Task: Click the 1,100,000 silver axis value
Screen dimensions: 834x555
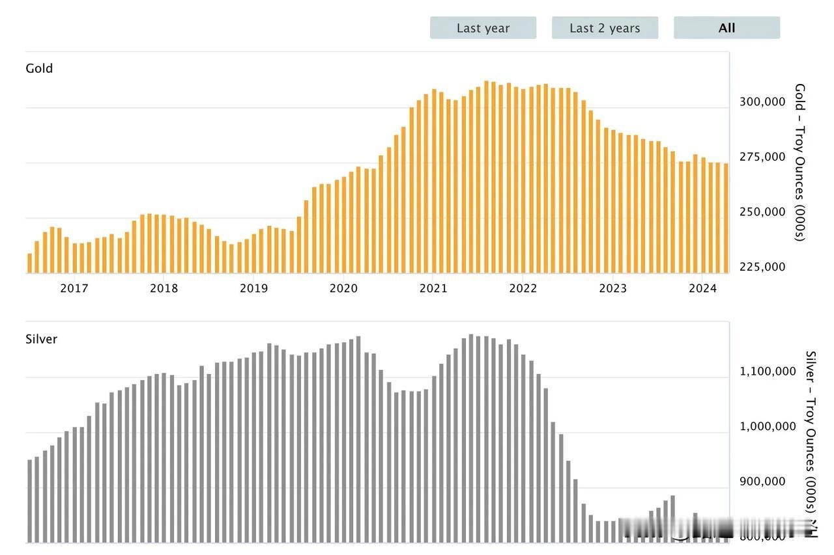Action: tap(768, 372)
